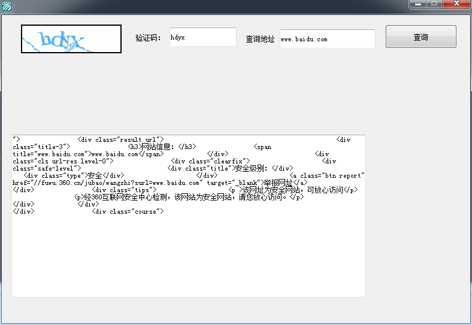Click the div class="course" line in output
472x325 pixels.
pyautogui.click(x=128, y=211)
